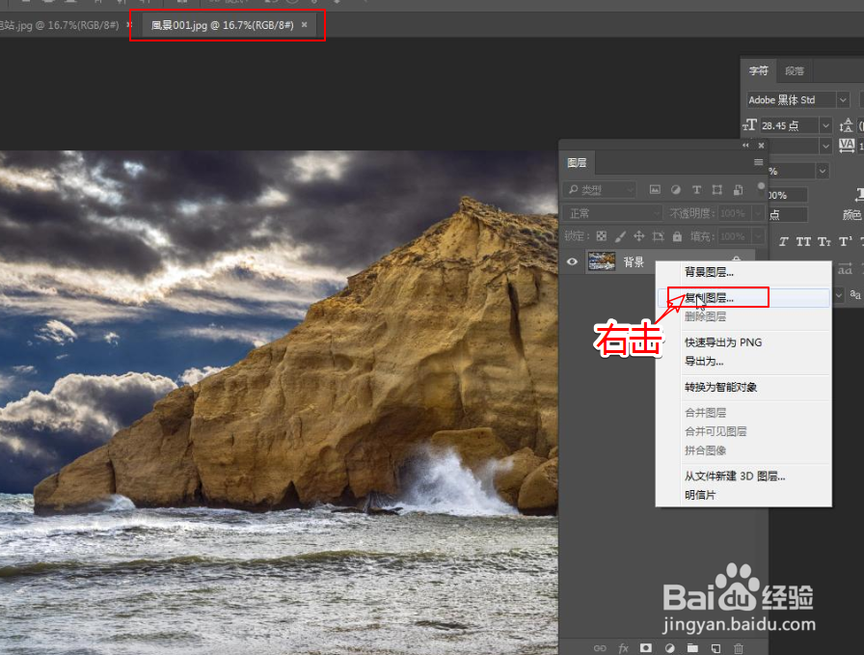The height and width of the screenshot is (655, 864).
Task: Lock all padlock icon
Action: (677, 236)
